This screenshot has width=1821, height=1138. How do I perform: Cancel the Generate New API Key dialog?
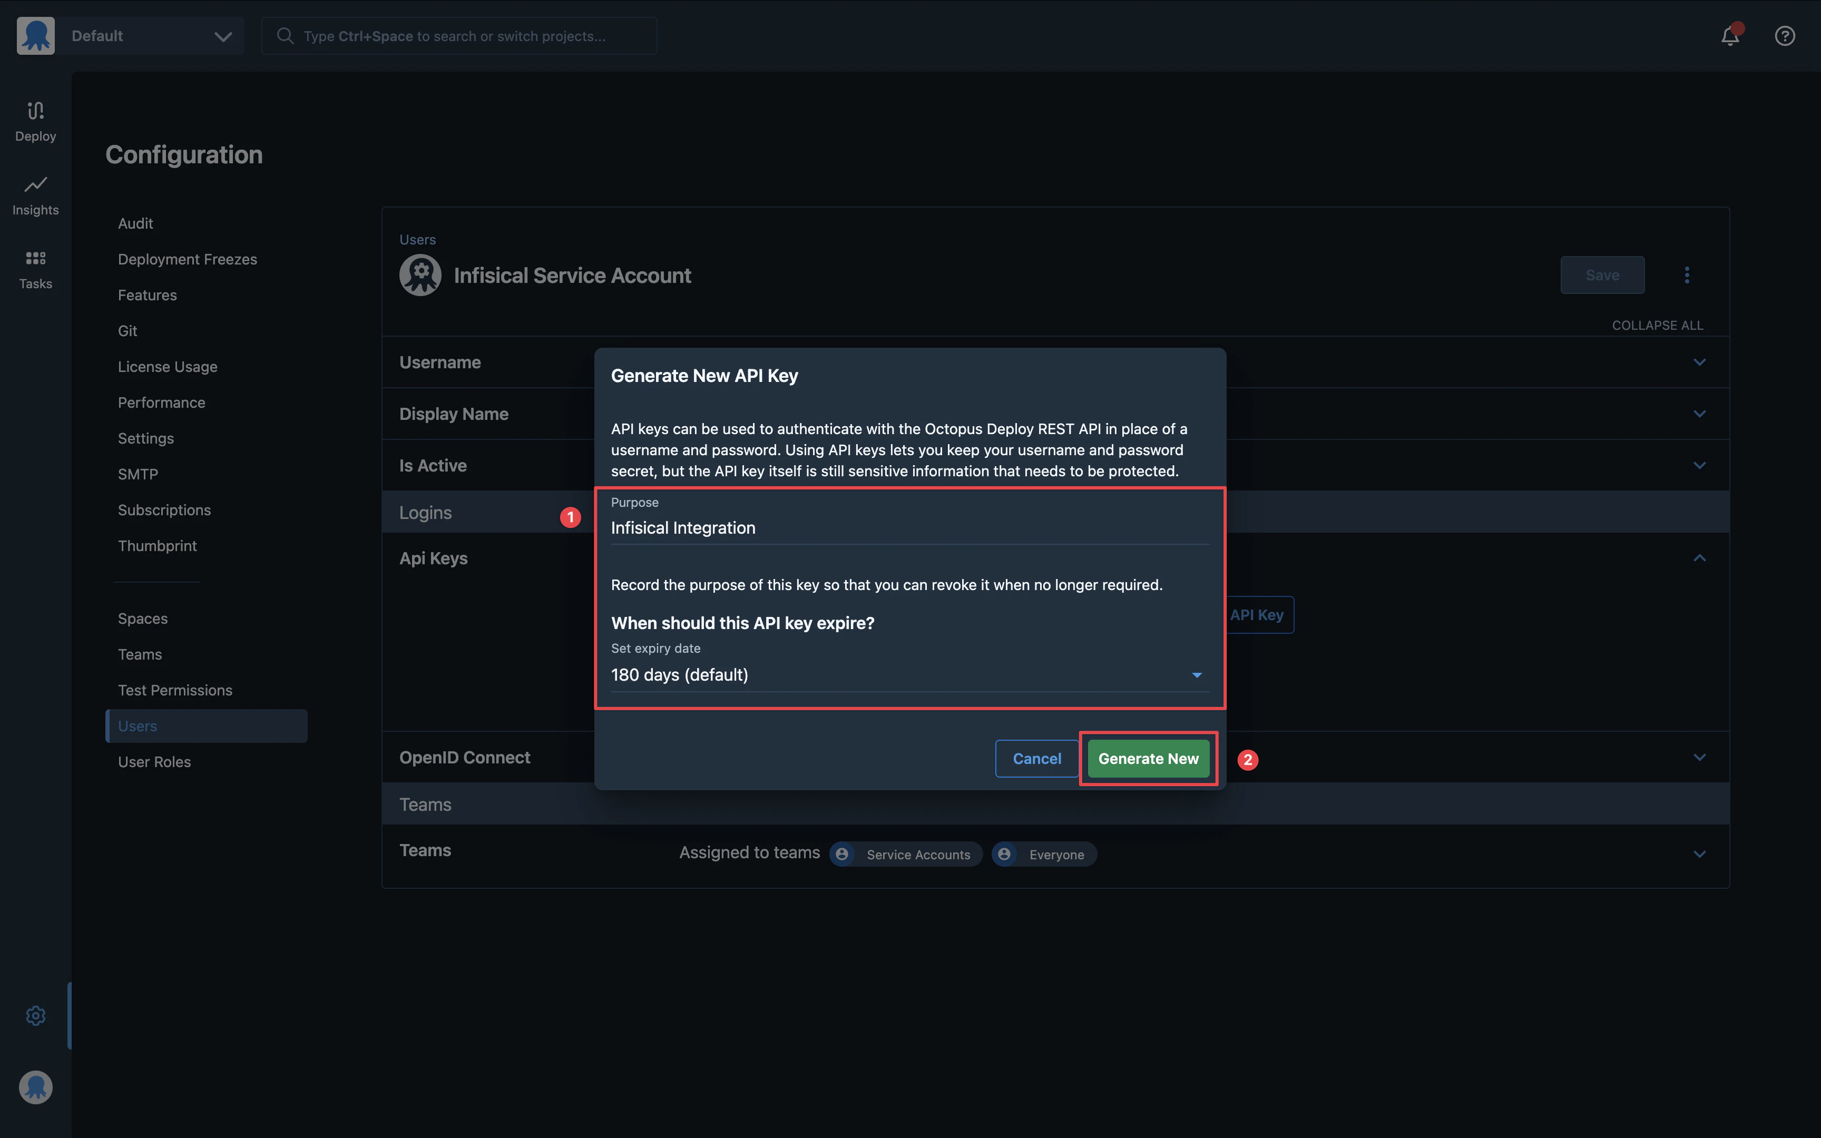pyautogui.click(x=1037, y=759)
